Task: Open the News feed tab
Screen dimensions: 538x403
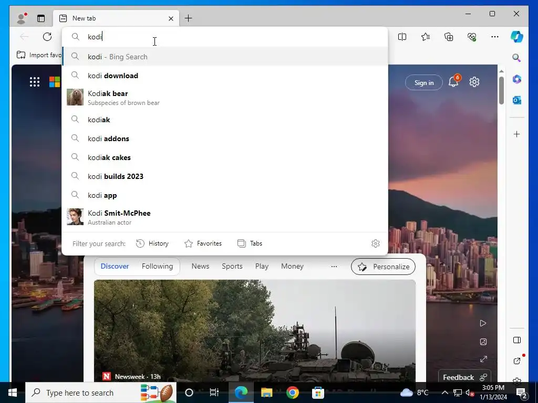Action: point(200,266)
